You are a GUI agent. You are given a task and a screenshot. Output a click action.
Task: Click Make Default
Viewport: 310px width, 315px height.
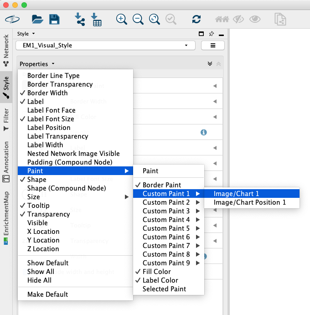pos(75,294)
